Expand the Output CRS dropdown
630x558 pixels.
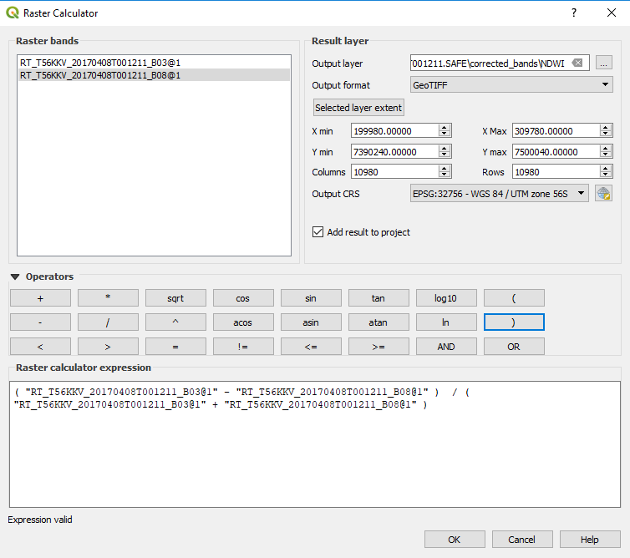point(499,193)
